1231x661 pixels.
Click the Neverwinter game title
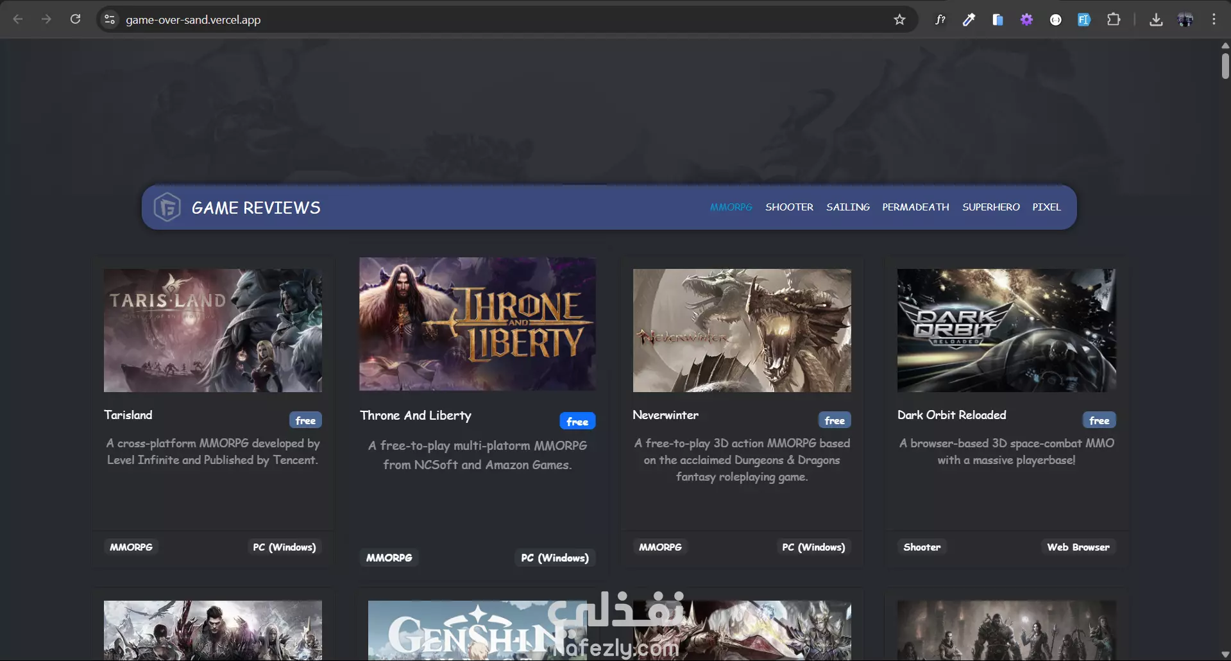[x=666, y=415]
